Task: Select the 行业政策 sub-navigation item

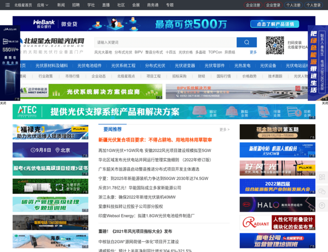Action: coord(45,76)
